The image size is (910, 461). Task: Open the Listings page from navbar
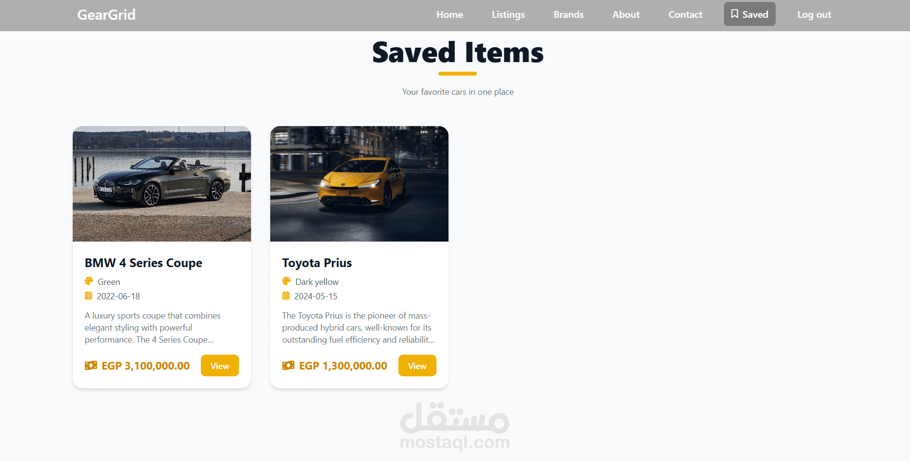pyautogui.click(x=508, y=15)
